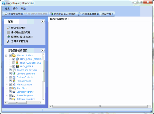Uncheck the File Associations checkbox
The image size is (154, 114).
(10, 85)
